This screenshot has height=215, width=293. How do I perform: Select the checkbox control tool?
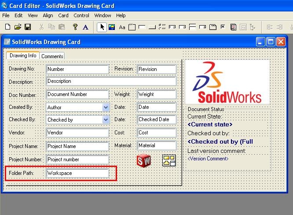[223, 27]
